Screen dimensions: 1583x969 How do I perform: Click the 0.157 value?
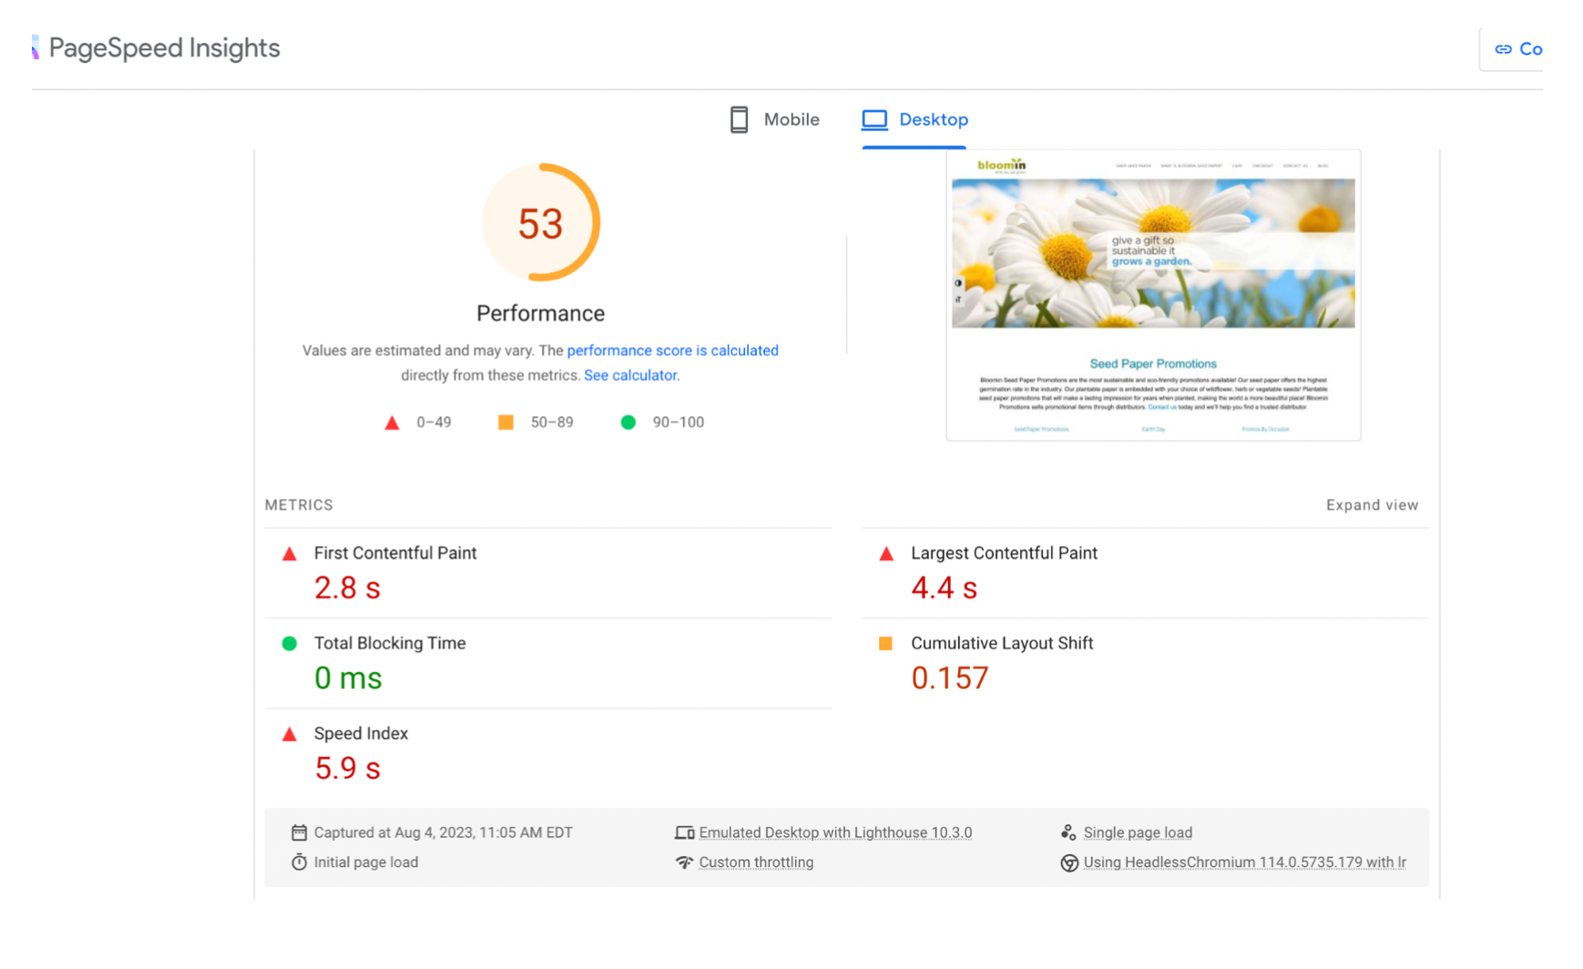click(949, 678)
